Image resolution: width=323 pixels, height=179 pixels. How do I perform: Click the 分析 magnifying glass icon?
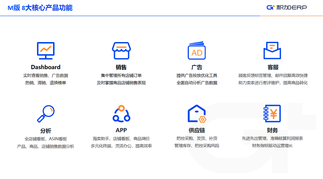coord(46,114)
